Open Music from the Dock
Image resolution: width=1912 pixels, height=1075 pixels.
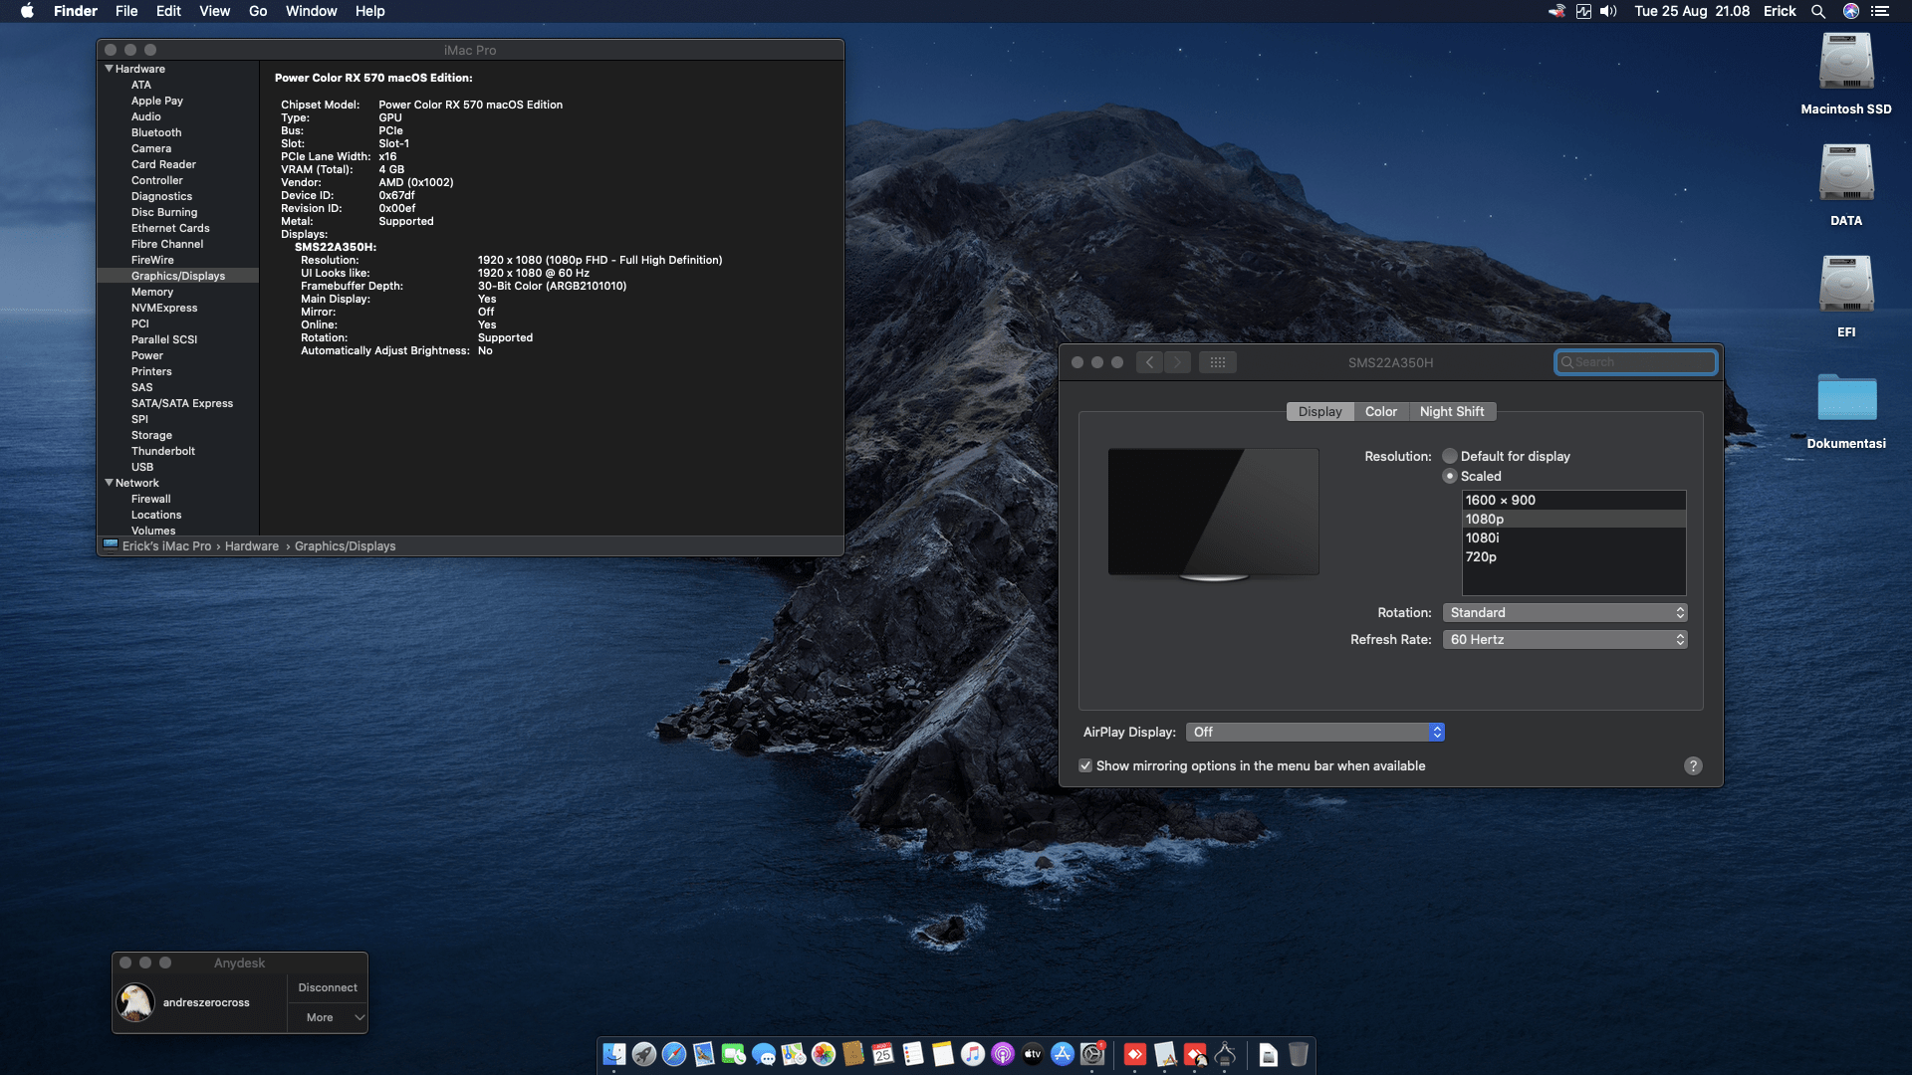[x=973, y=1054]
